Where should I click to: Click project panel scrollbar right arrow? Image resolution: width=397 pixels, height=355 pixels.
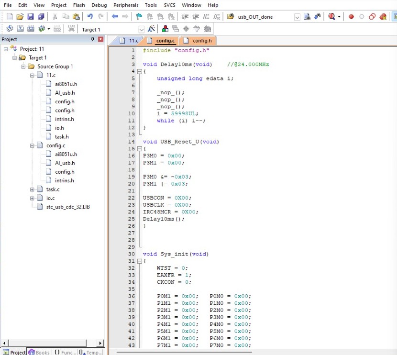(x=100, y=343)
